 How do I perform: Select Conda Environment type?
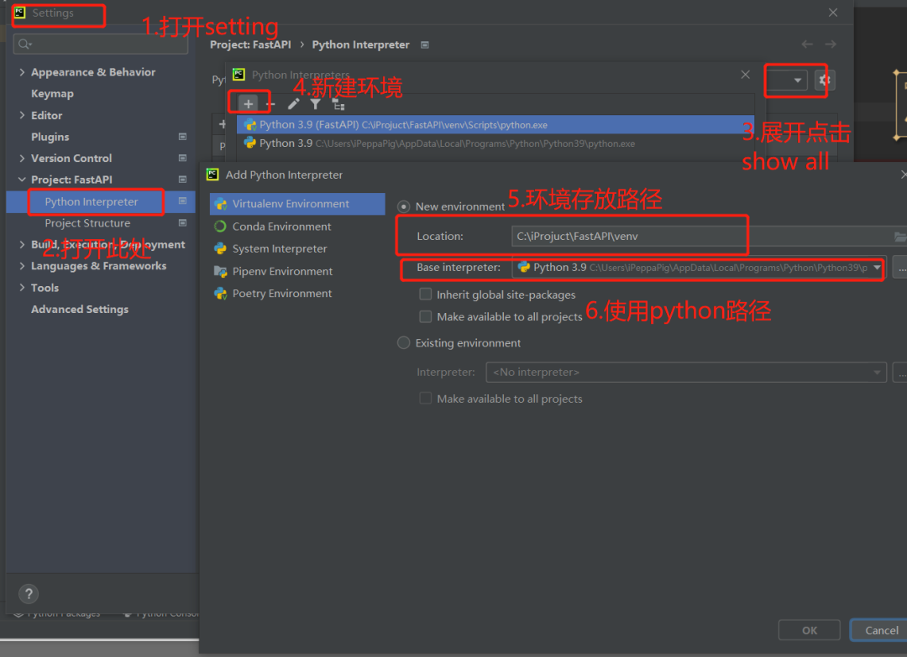(x=297, y=227)
